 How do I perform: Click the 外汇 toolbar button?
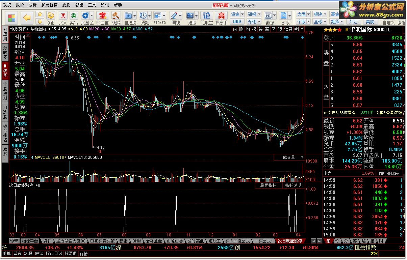353,22
